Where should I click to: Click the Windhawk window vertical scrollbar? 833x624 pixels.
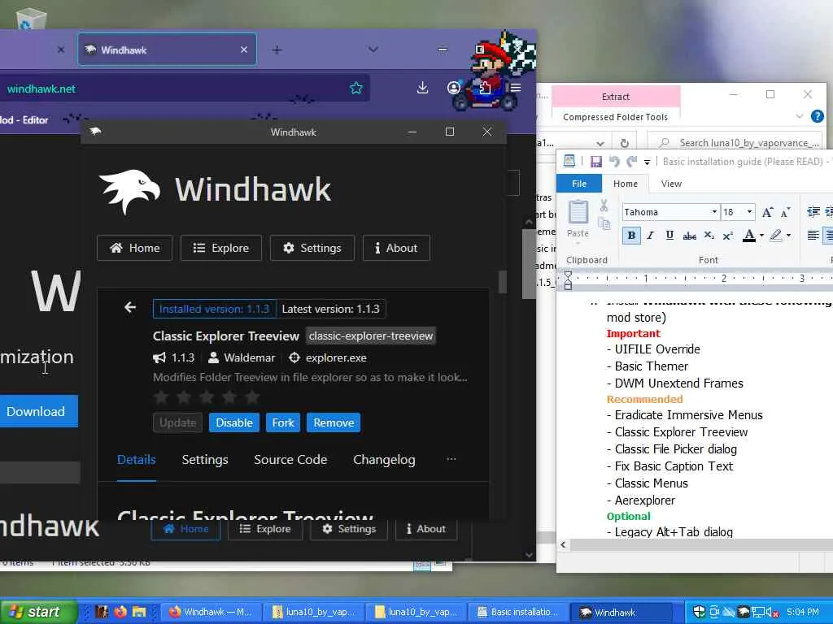502,282
